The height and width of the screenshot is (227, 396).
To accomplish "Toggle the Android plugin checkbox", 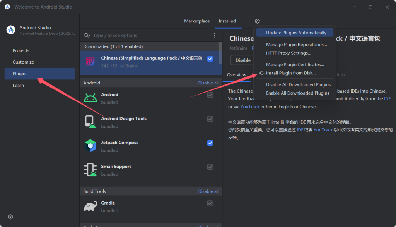I will [x=210, y=95].
